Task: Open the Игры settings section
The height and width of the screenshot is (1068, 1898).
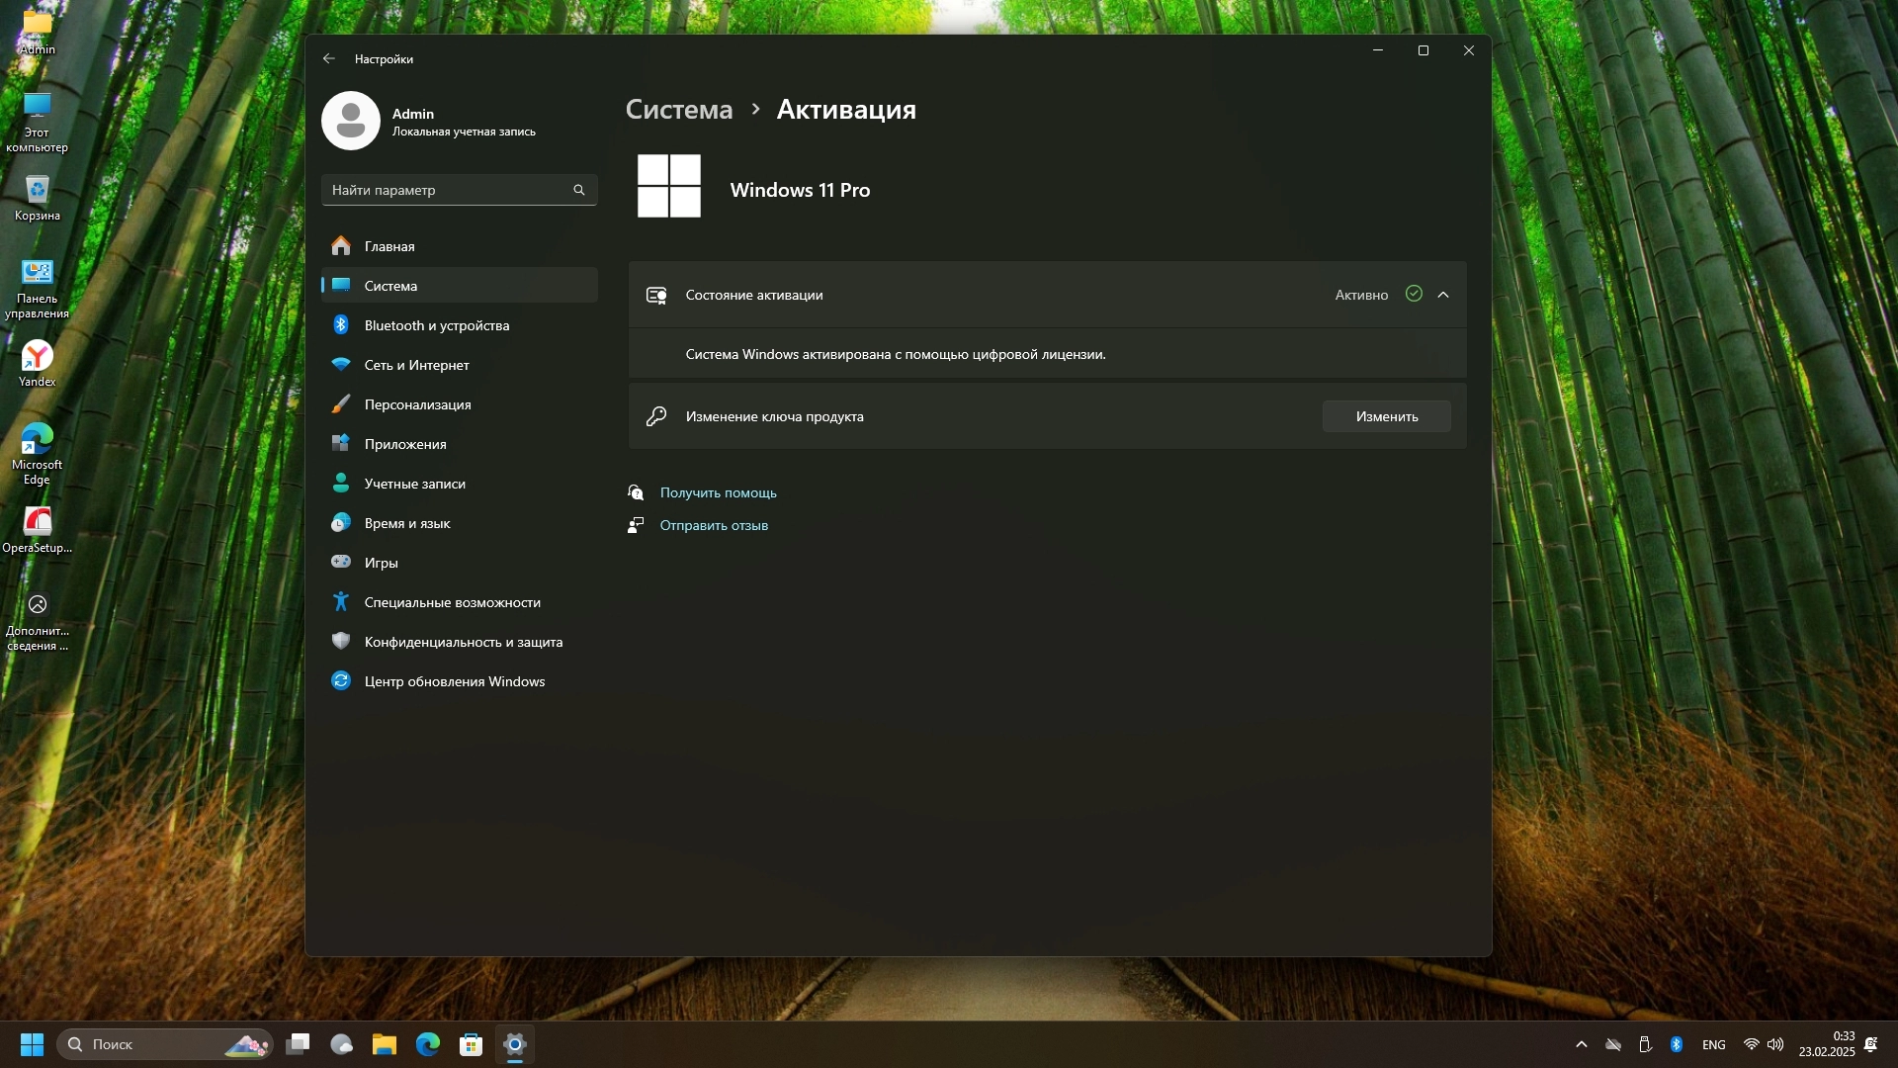Action: [381, 563]
